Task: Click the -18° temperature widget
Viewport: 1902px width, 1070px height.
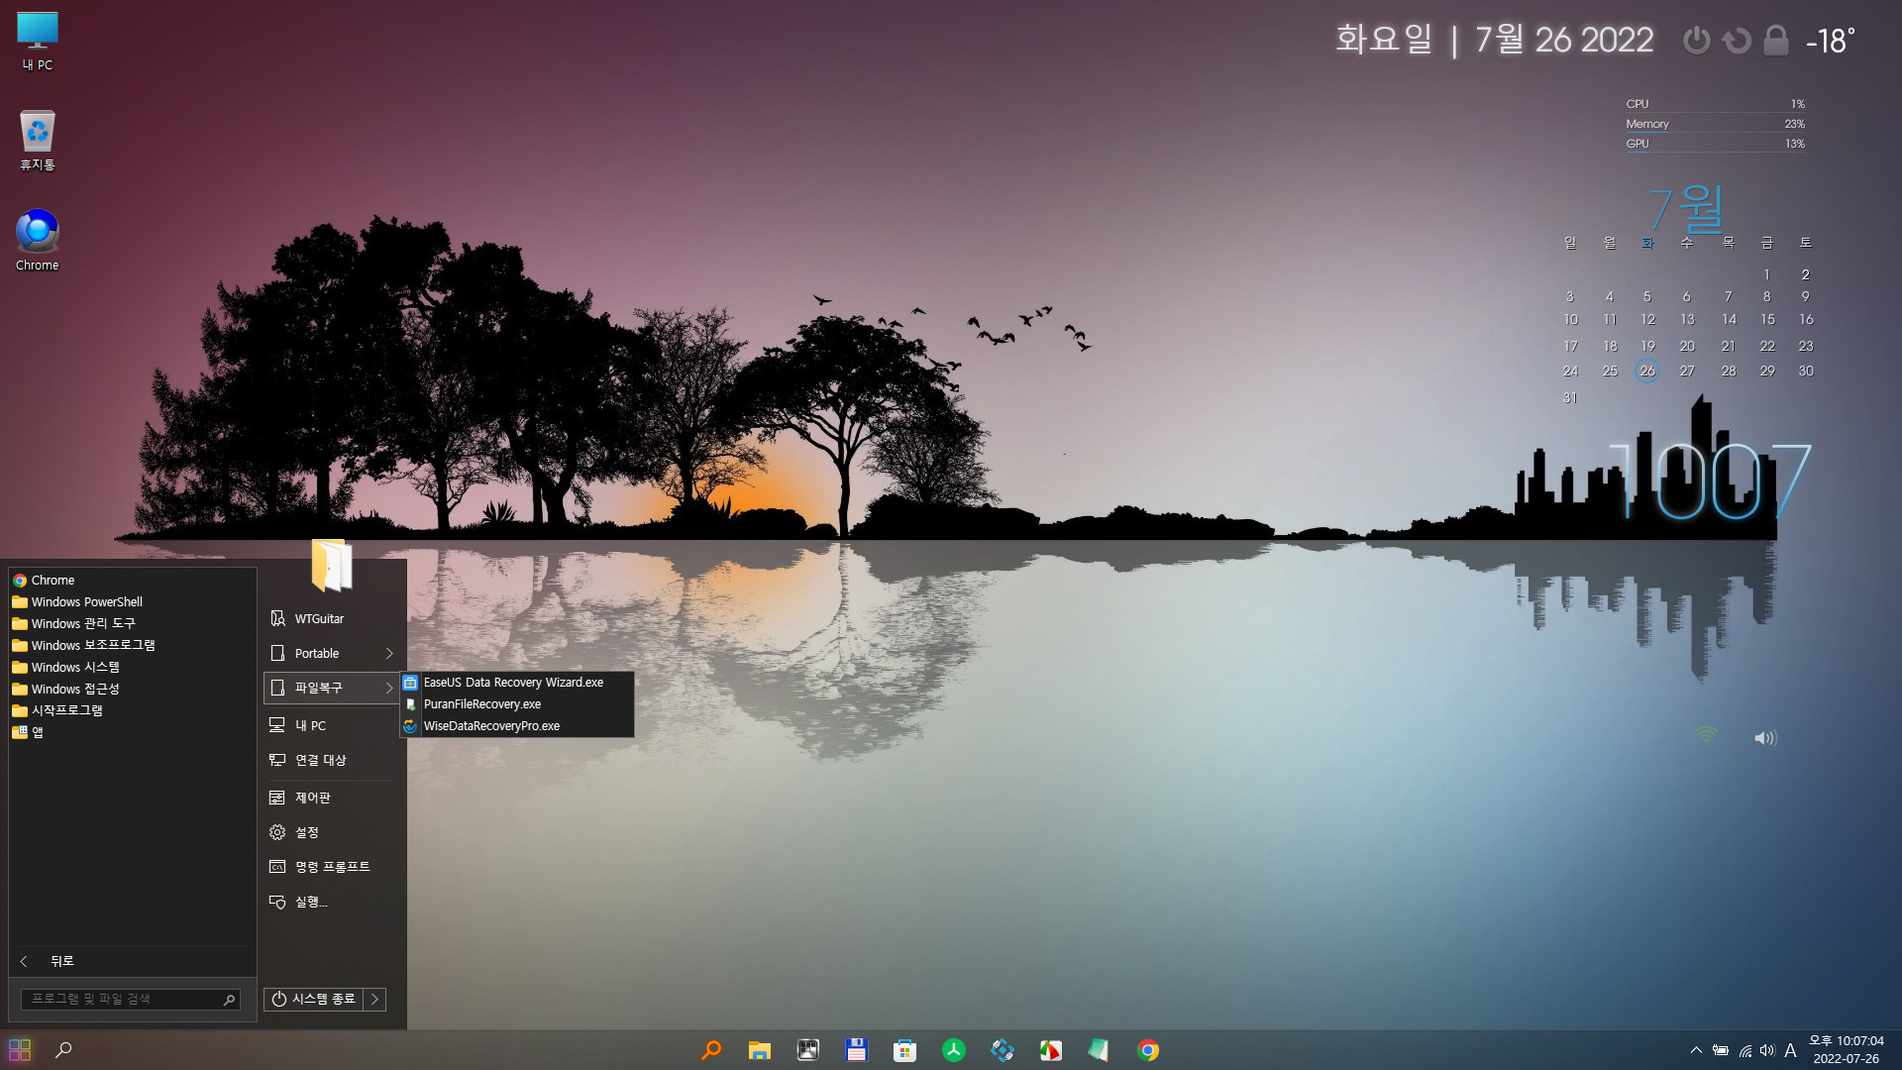Action: coord(1830,41)
